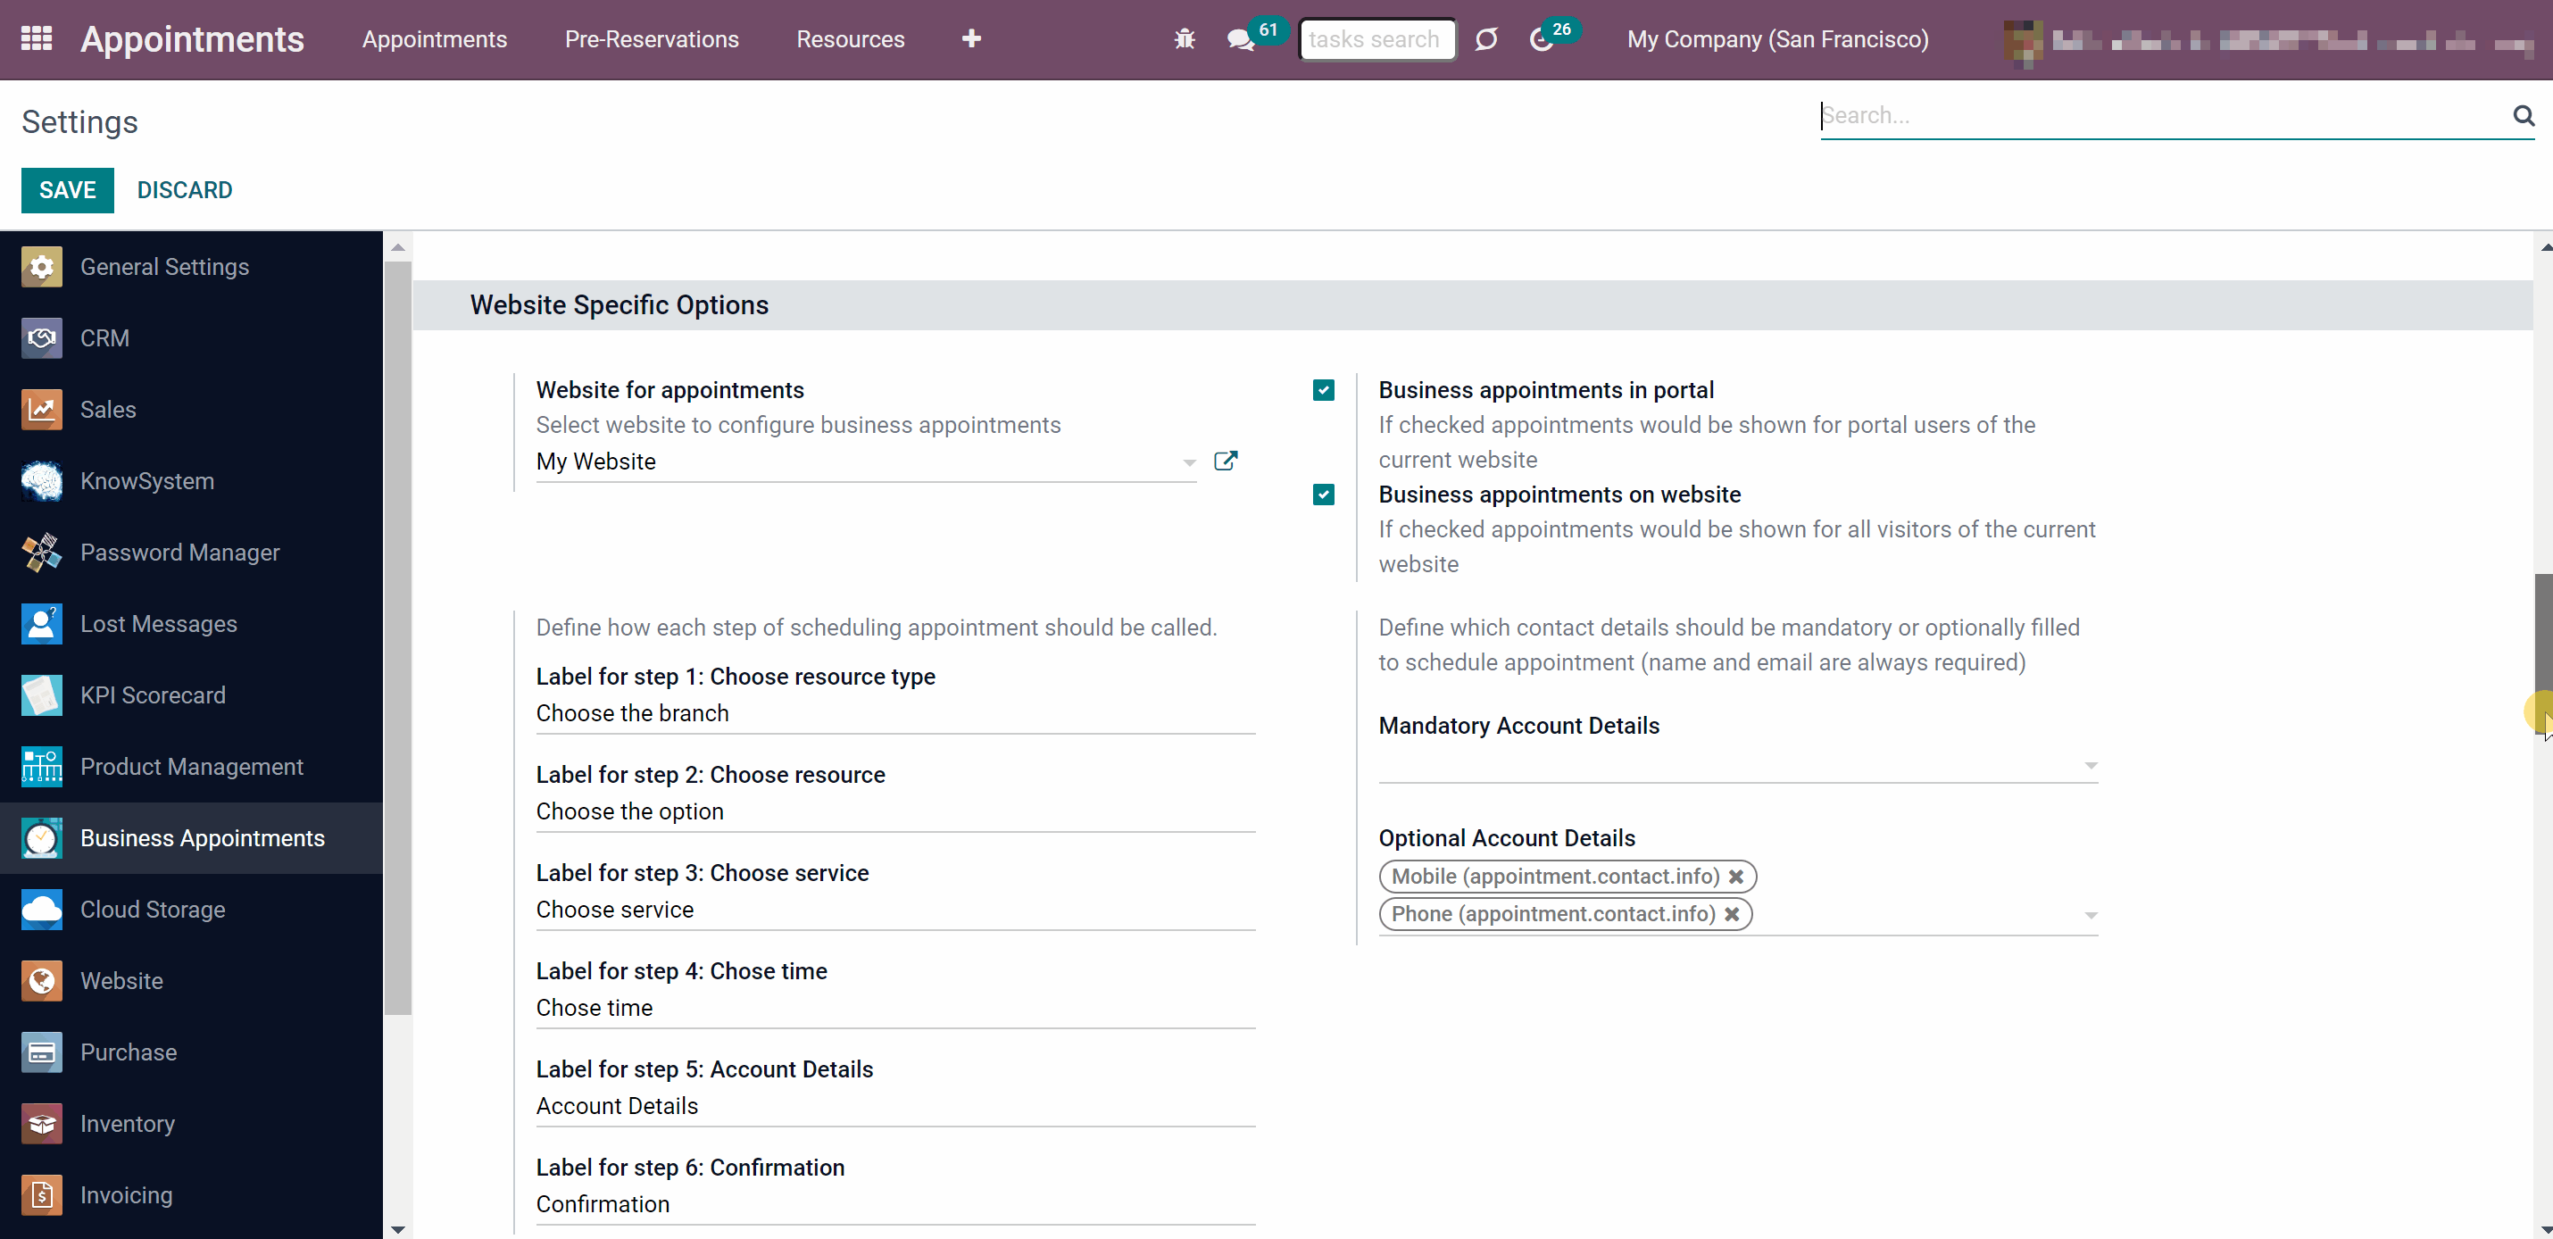This screenshot has width=2553, height=1239.
Task: Open Cloud Storage settings
Action: click(x=191, y=909)
